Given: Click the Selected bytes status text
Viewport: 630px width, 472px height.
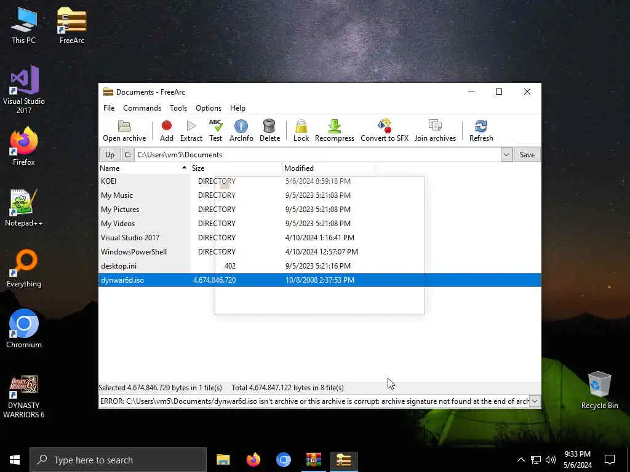Looking at the screenshot, I should click(x=161, y=388).
